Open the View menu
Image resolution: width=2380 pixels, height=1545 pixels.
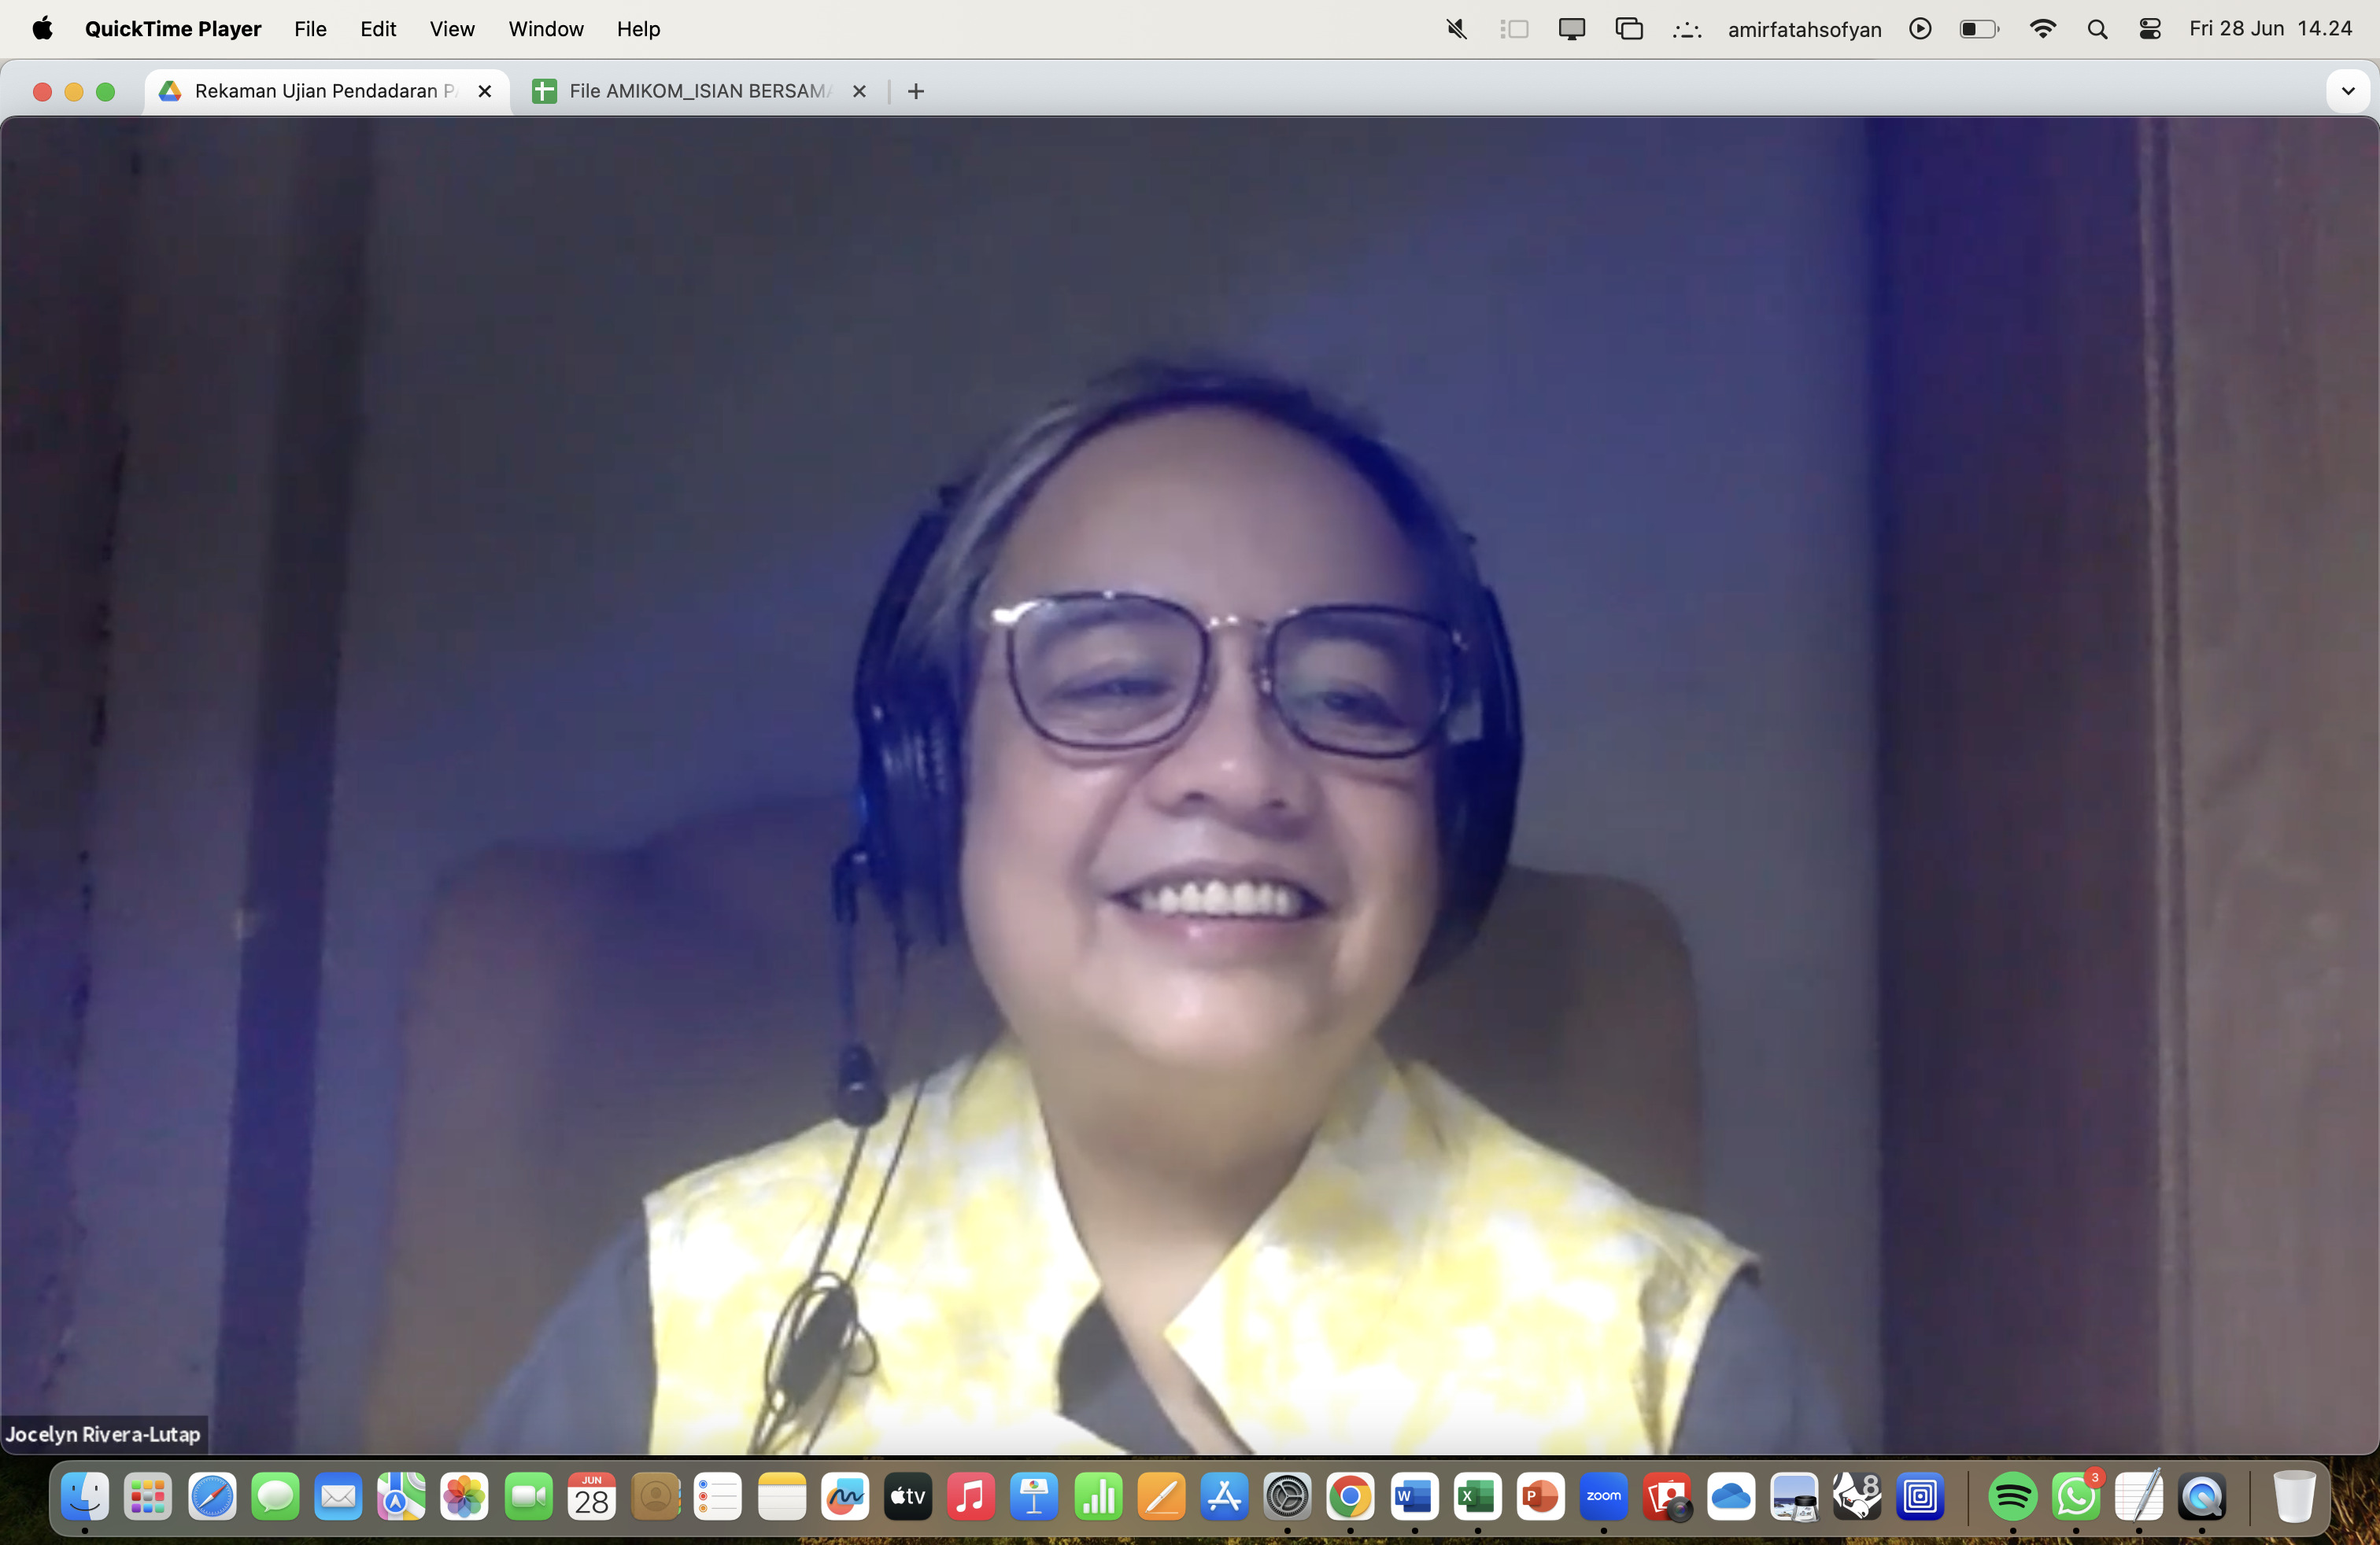(x=451, y=29)
